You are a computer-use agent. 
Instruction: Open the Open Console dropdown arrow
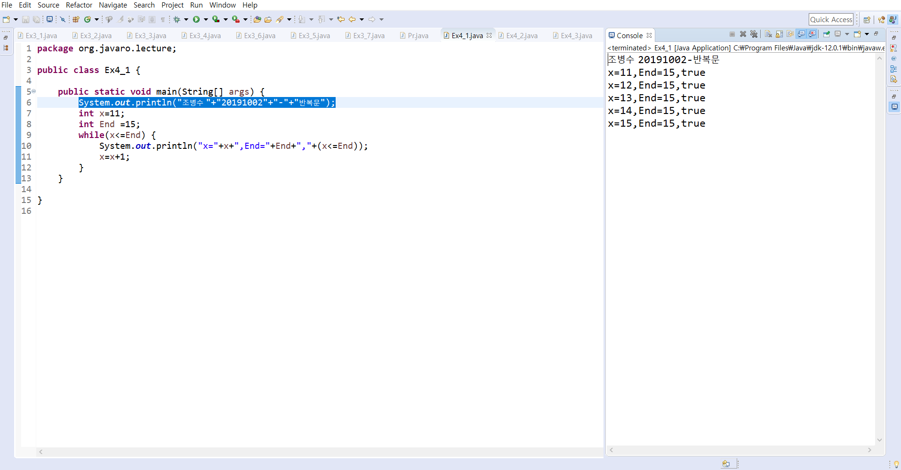click(x=867, y=34)
